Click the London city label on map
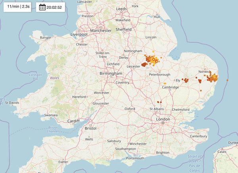The height and width of the screenshot is (173, 238). 163,119
